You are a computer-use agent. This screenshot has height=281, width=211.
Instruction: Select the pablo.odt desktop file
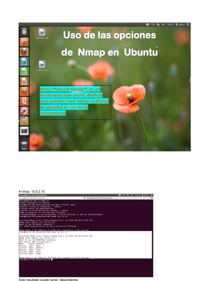click(x=42, y=66)
